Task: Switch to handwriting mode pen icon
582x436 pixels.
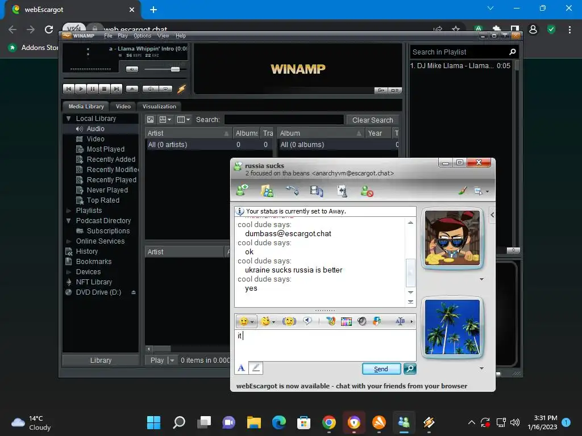Action: (256, 368)
